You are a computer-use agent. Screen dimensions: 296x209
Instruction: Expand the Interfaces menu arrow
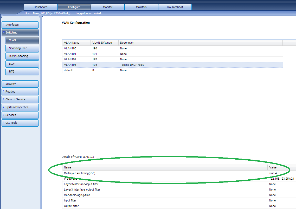[x=3, y=24]
